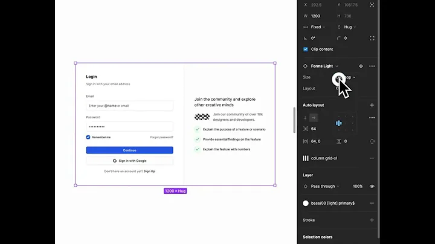Click the 'Join the community and explore' heading
This screenshot has height=244, width=435.
point(225,102)
